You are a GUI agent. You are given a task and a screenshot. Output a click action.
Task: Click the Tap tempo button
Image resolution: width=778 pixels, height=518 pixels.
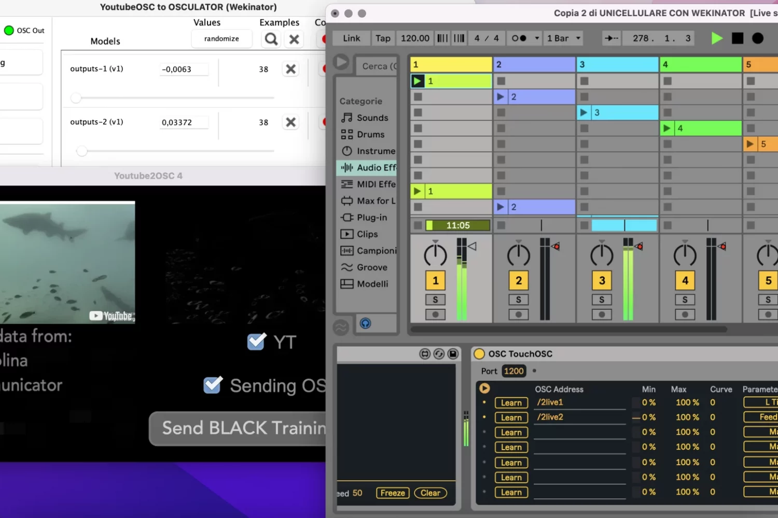(x=383, y=38)
